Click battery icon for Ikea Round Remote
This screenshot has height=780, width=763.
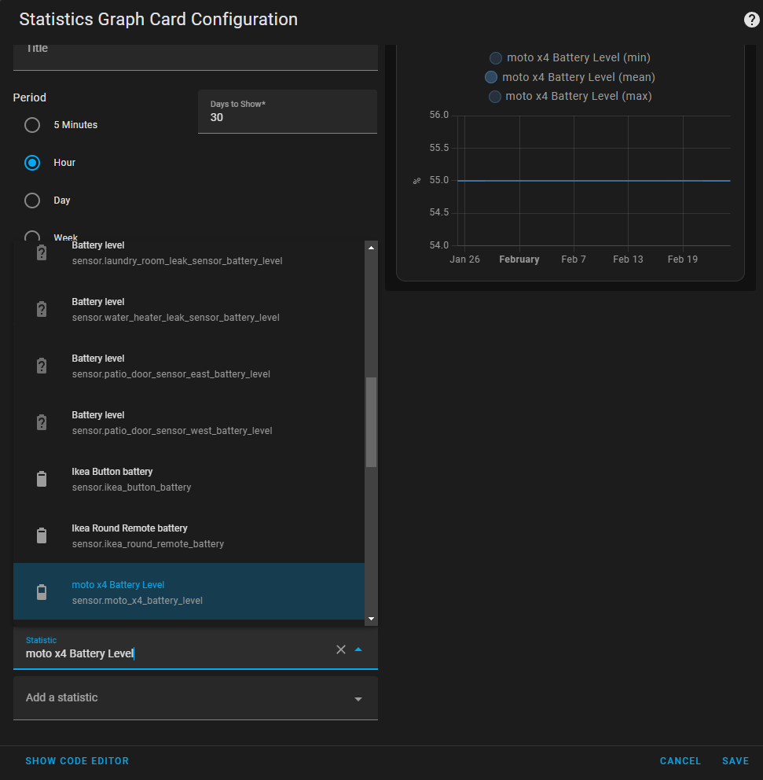click(42, 535)
